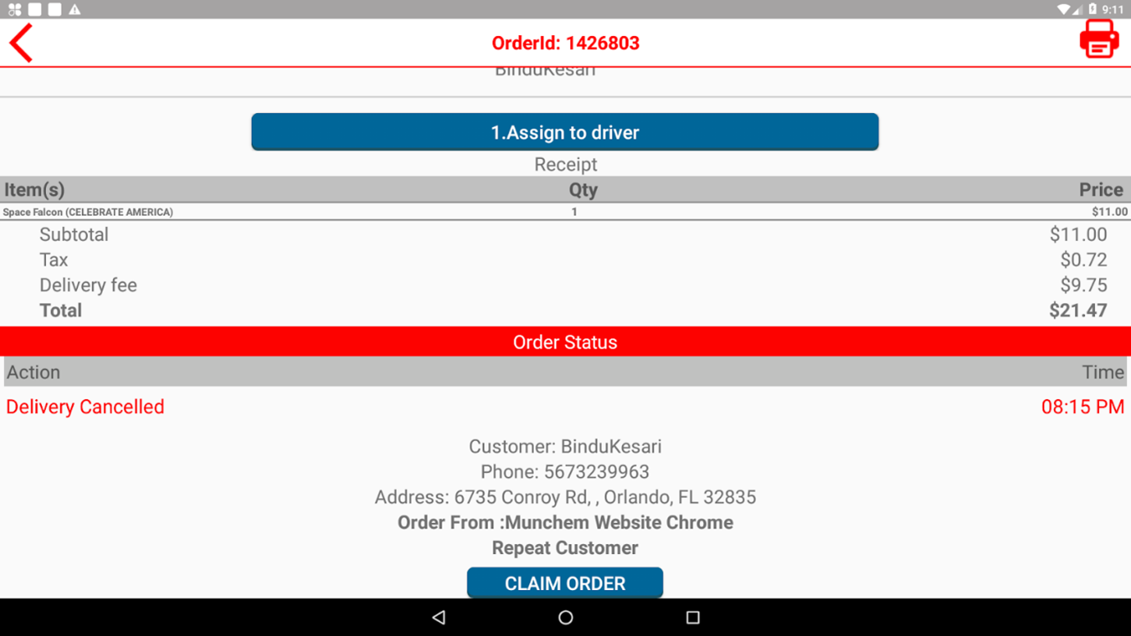Viewport: 1131px width, 636px height.
Task: Tap the battery icon in status bar
Action: tap(1092, 10)
